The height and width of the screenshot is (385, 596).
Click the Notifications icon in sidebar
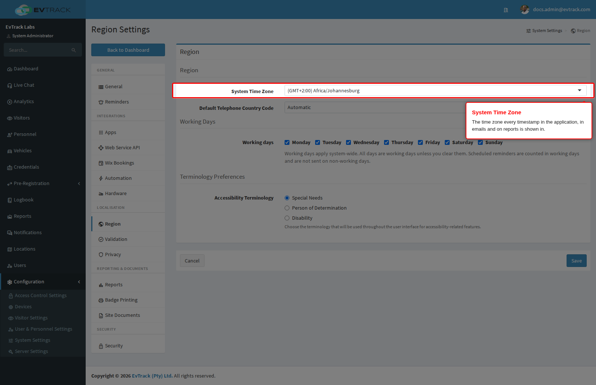(10, 233)
